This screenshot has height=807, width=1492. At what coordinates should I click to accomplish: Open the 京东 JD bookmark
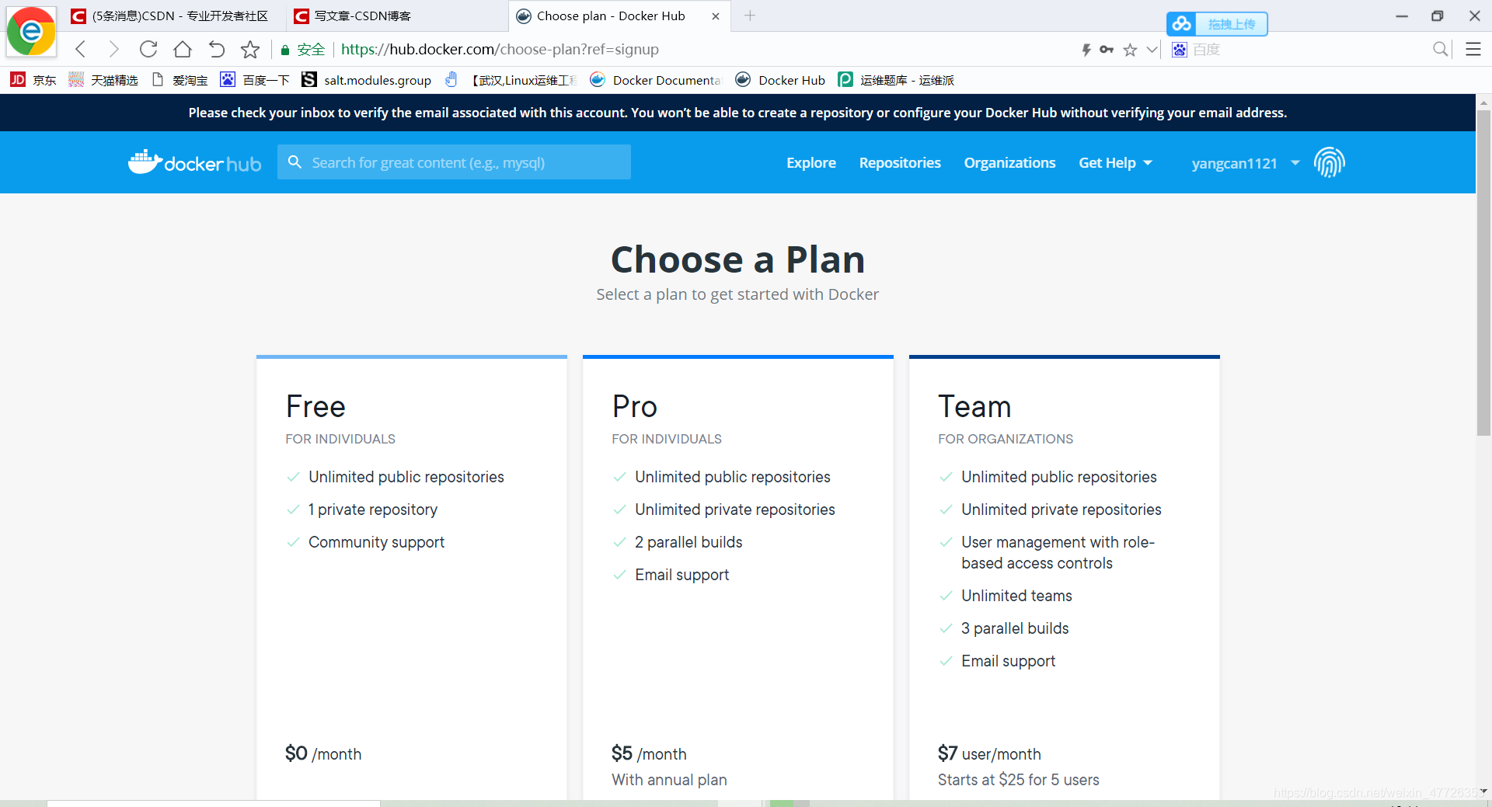coord(33,80)
